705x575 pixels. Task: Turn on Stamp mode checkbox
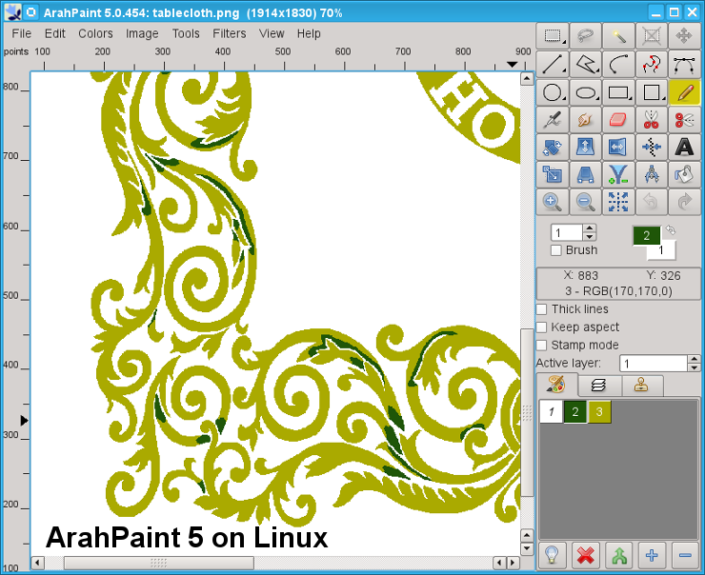[x=542, y=345]
